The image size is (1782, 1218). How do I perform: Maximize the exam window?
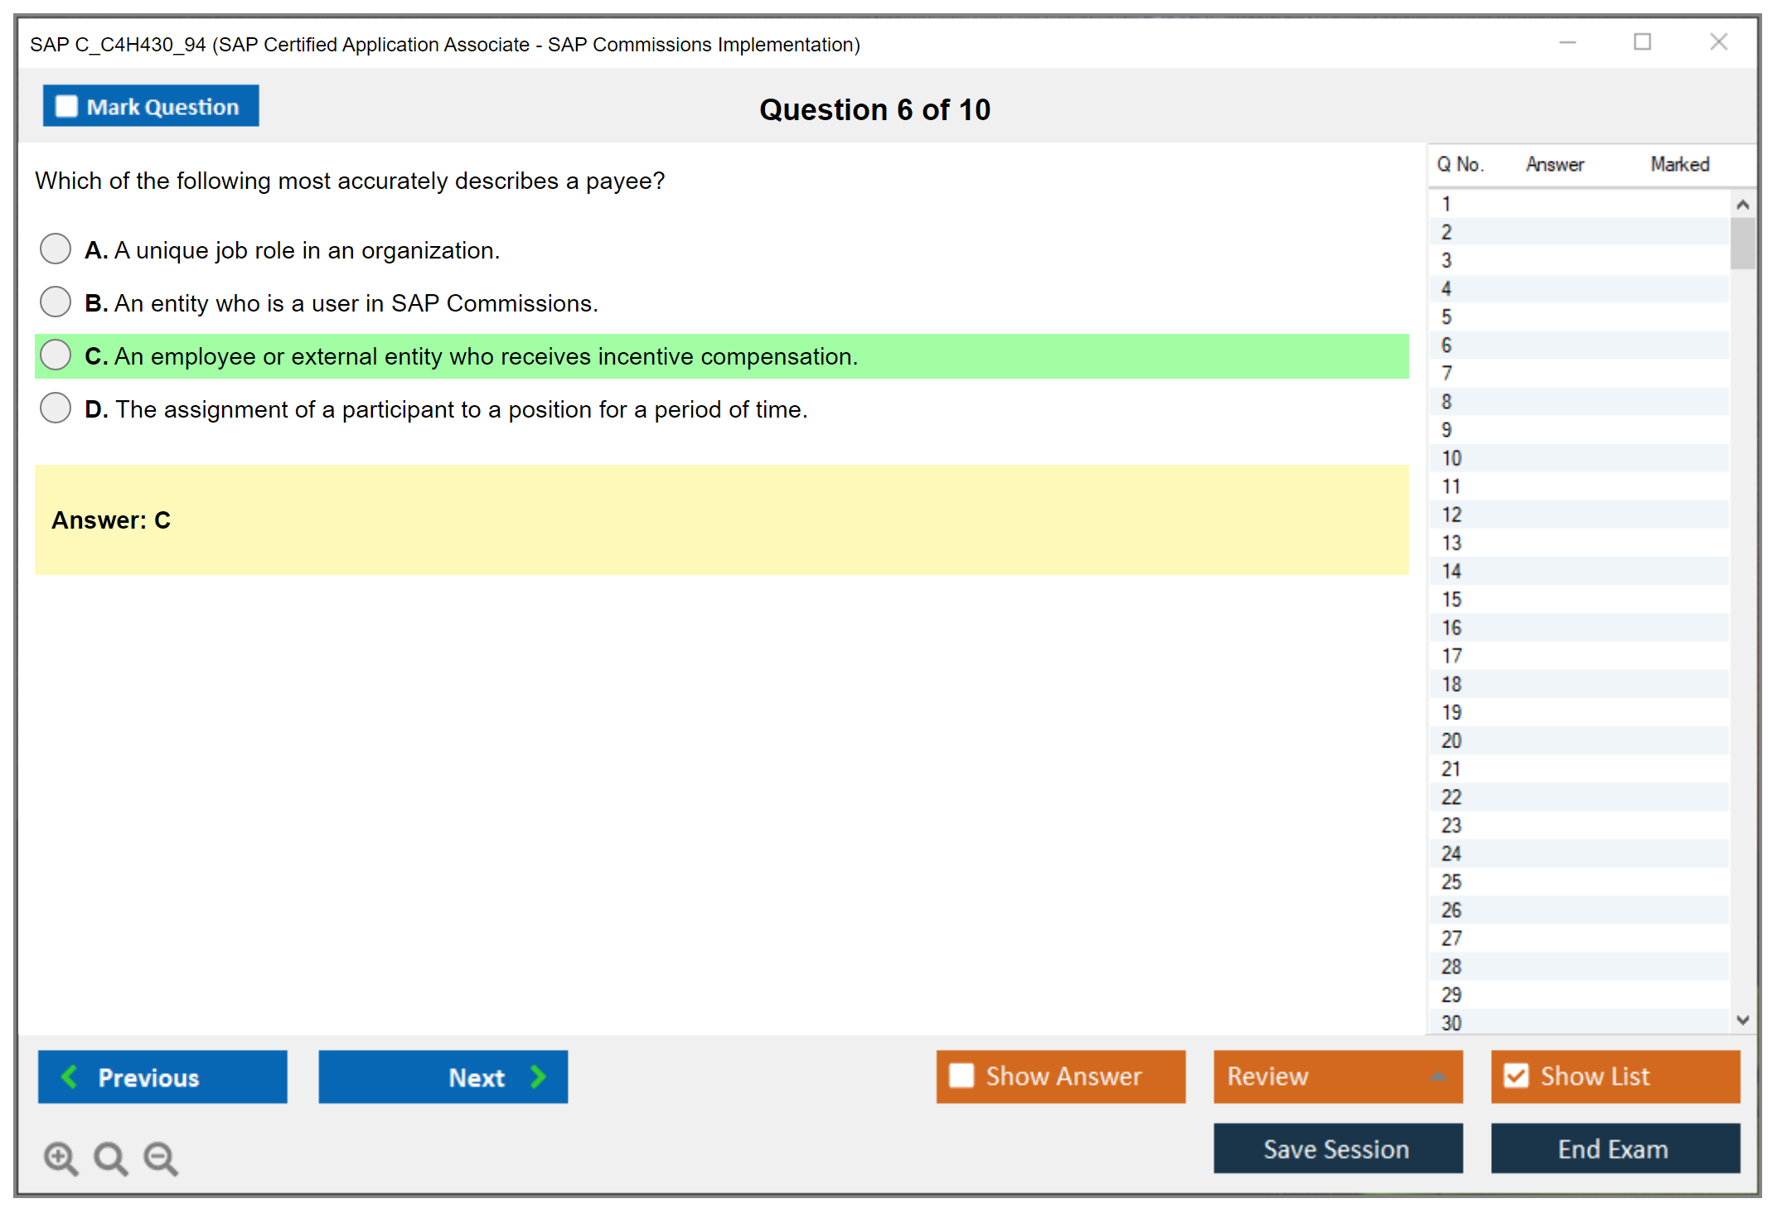pos(1642,42)
